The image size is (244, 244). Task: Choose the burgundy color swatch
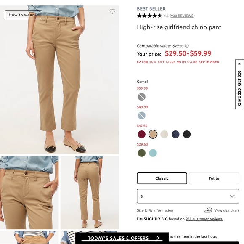click(142, 134)
